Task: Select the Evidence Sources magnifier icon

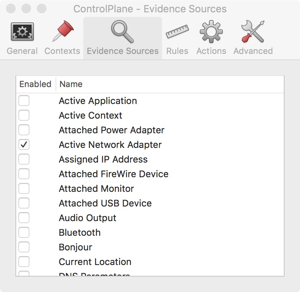Action: [x=123, y=32]
